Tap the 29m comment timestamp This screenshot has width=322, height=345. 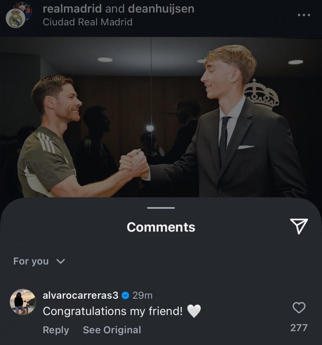(143, 295)
